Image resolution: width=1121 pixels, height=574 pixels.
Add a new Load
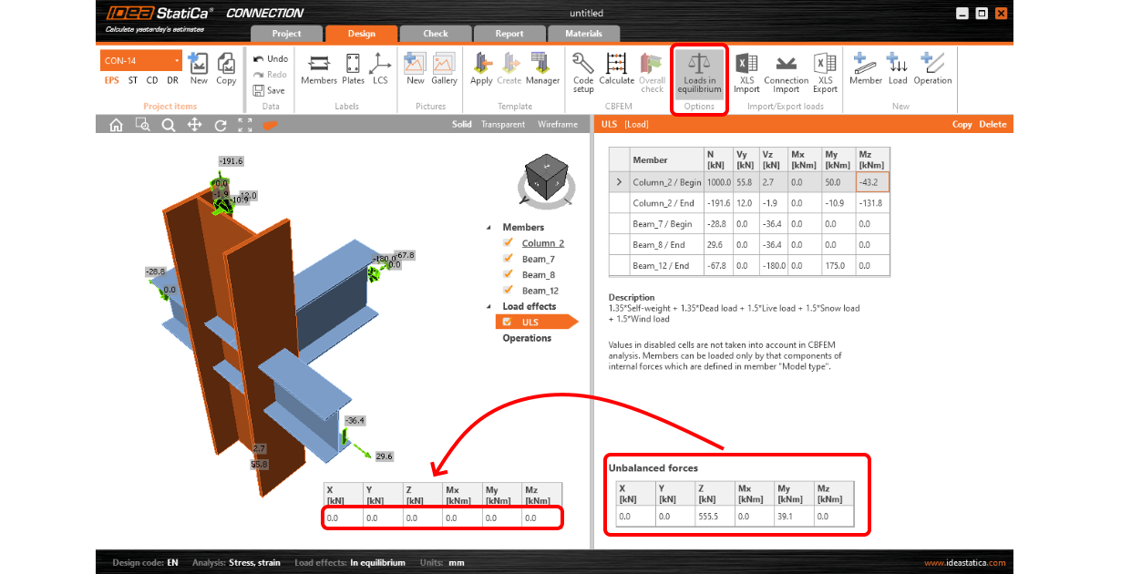tap(898, 69)
